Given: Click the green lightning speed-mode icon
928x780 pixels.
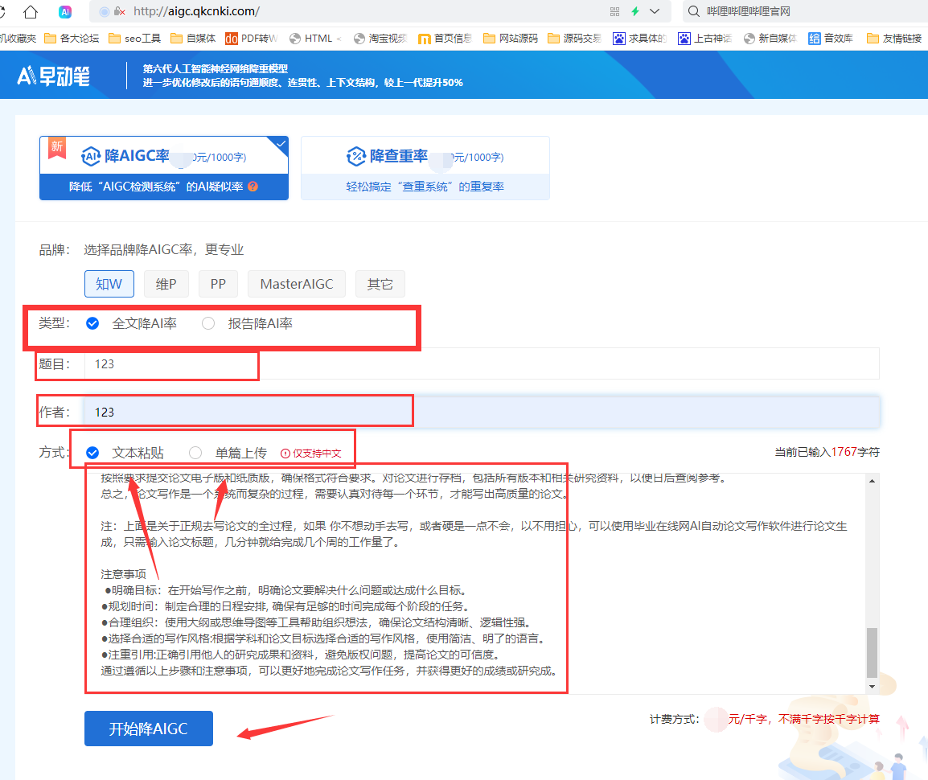Looking at the screenshot, I should tap(635, 11).
